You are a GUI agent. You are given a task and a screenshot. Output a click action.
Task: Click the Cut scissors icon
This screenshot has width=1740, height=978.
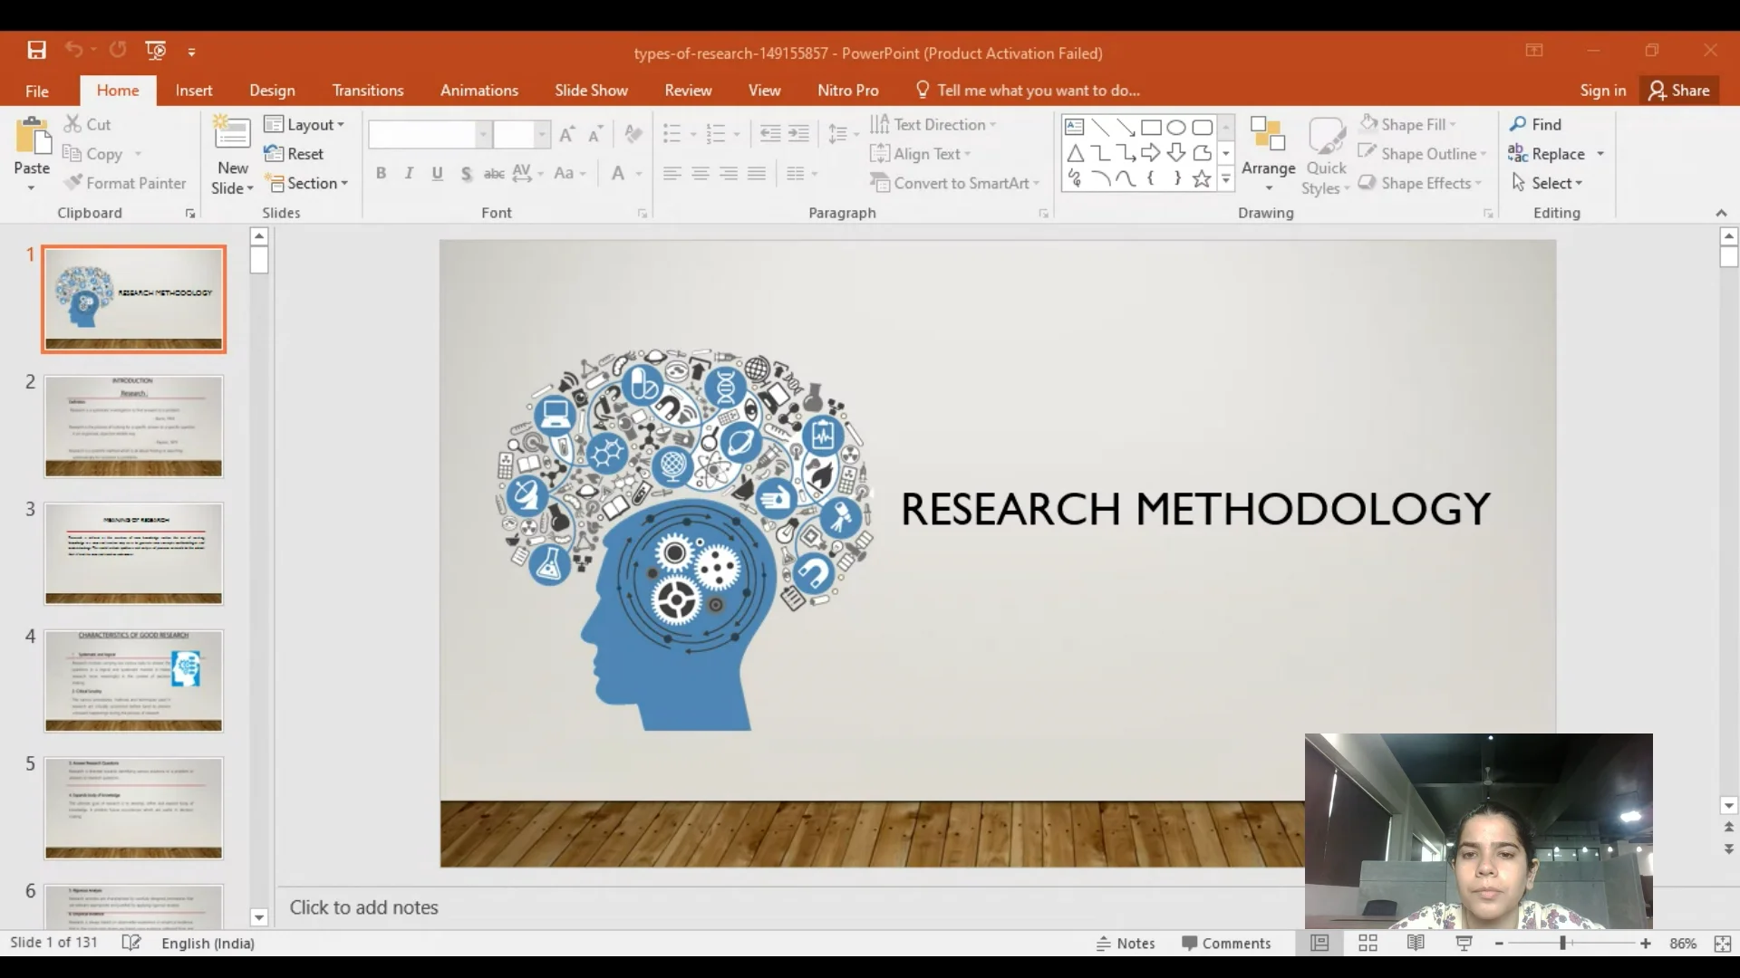tap(73, 124)
